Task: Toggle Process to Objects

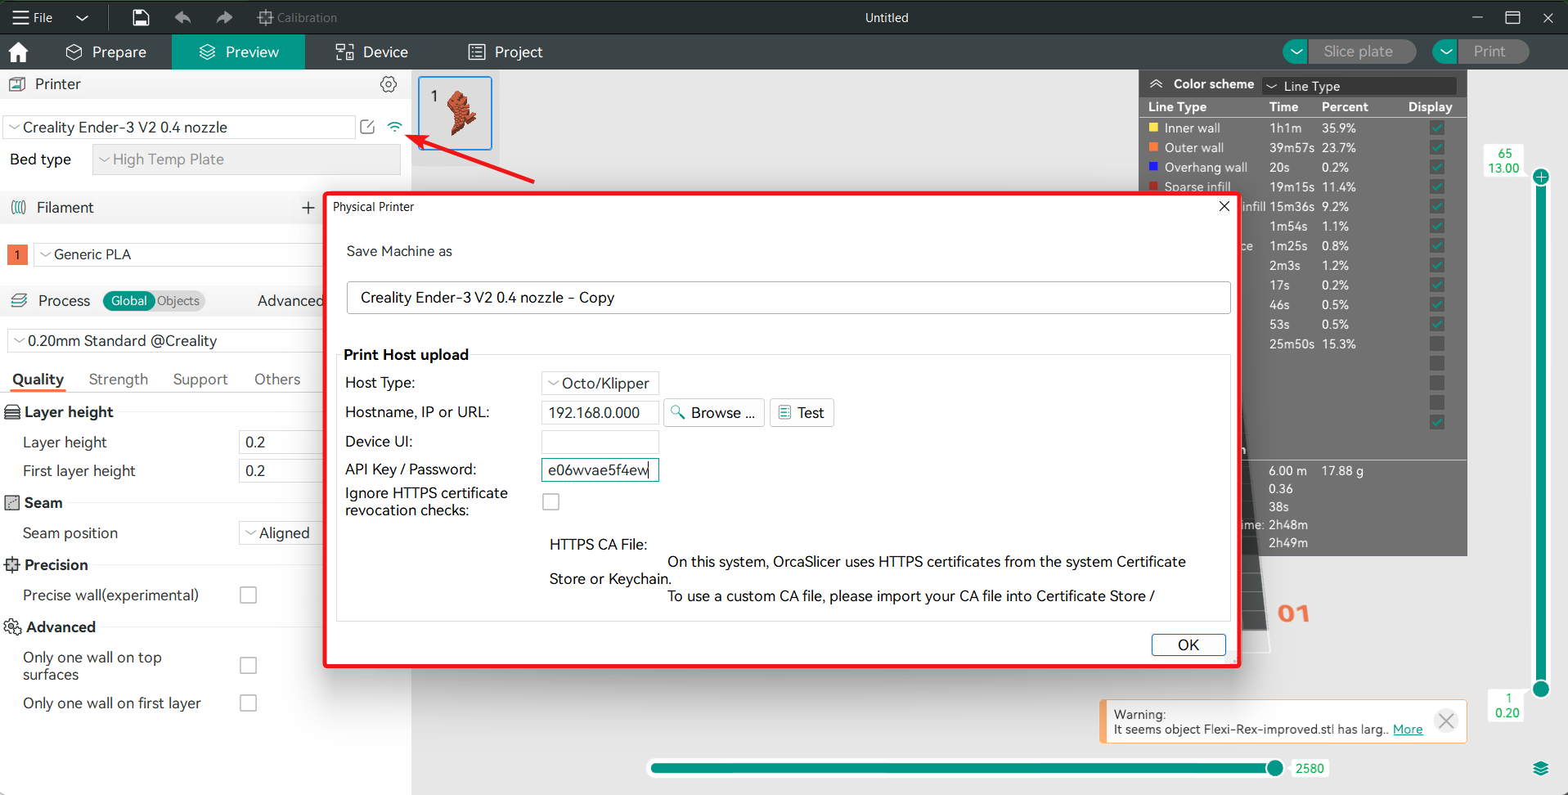Action: tap(178, 301)
